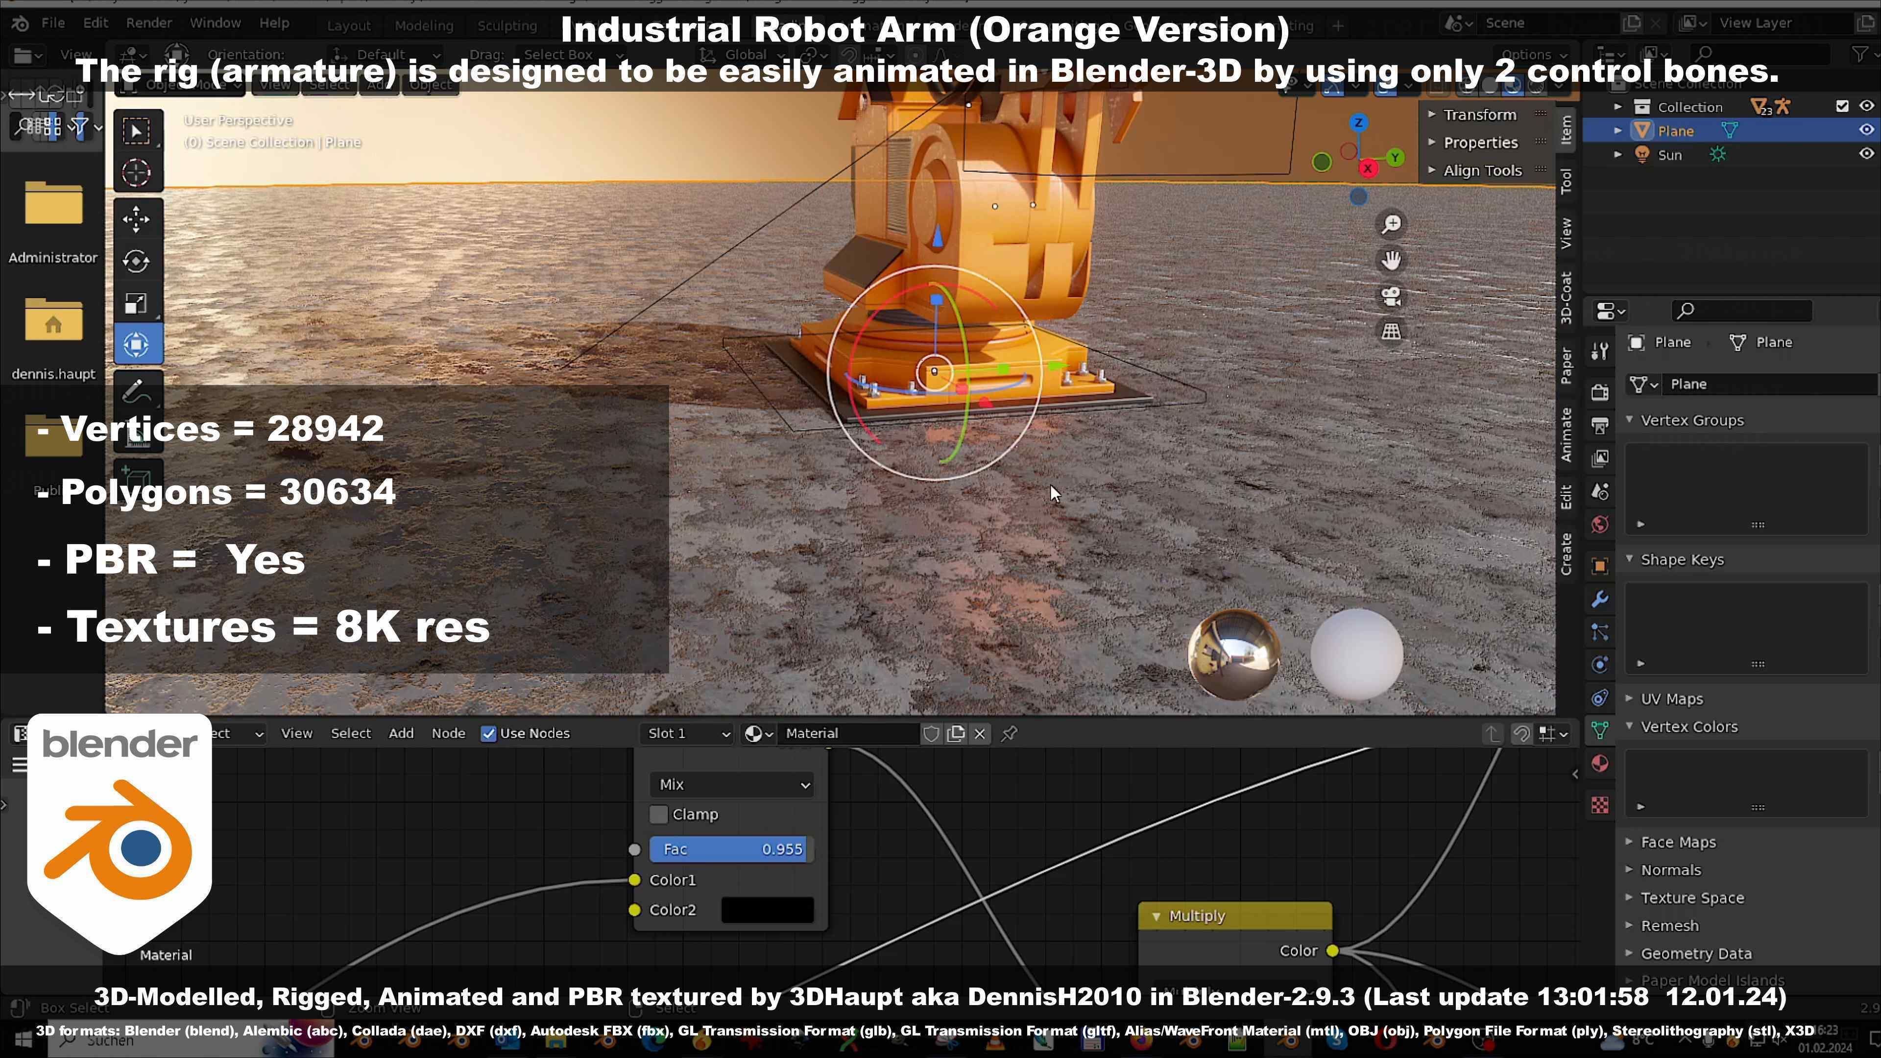Screen dimensions: 1881x1058
Task: Open the Color2 black color swatch
Action: point(768,910)
